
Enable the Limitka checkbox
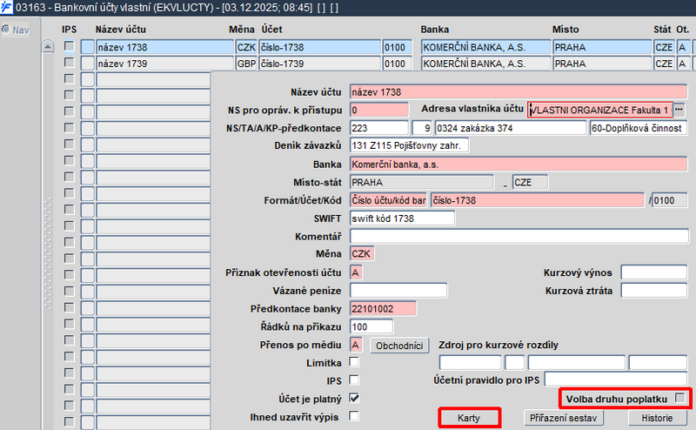click(x=354, y=362)
